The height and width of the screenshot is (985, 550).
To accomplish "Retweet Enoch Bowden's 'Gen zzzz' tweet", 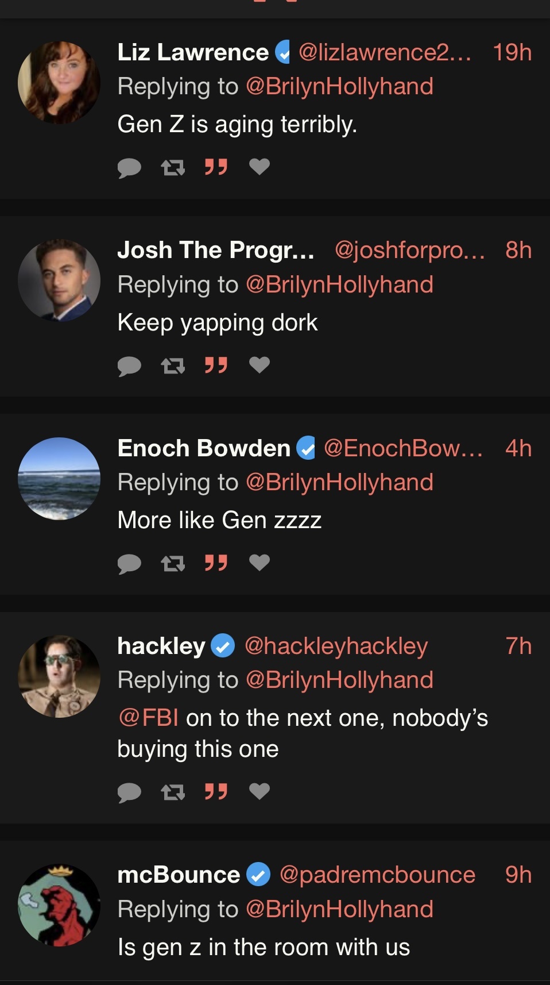I will 172,563.
